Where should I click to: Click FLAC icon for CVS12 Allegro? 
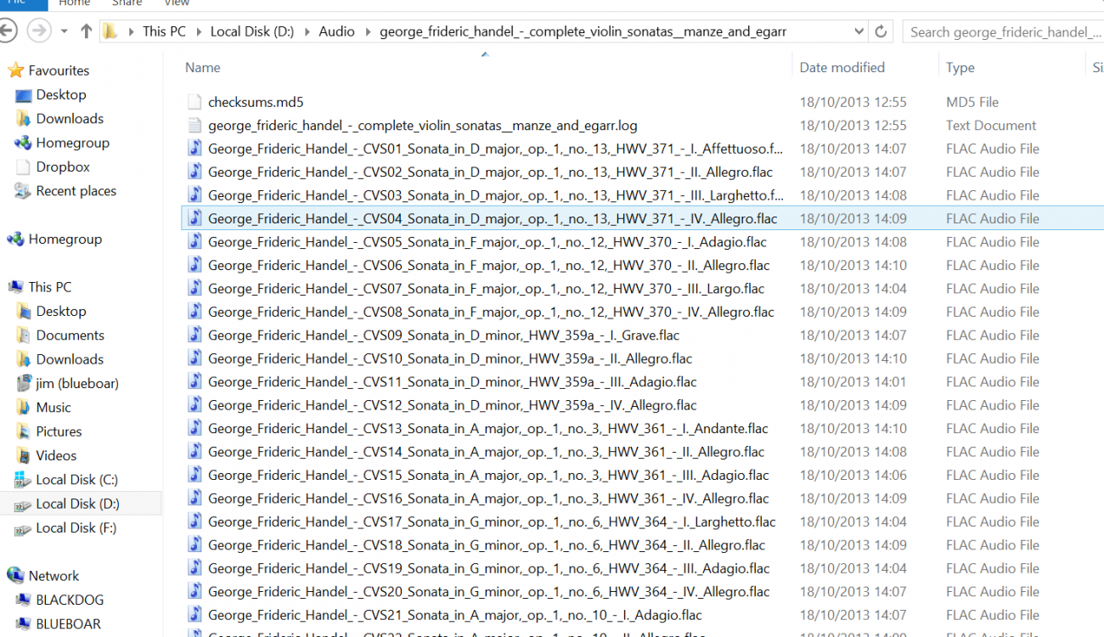click(195, 405)
